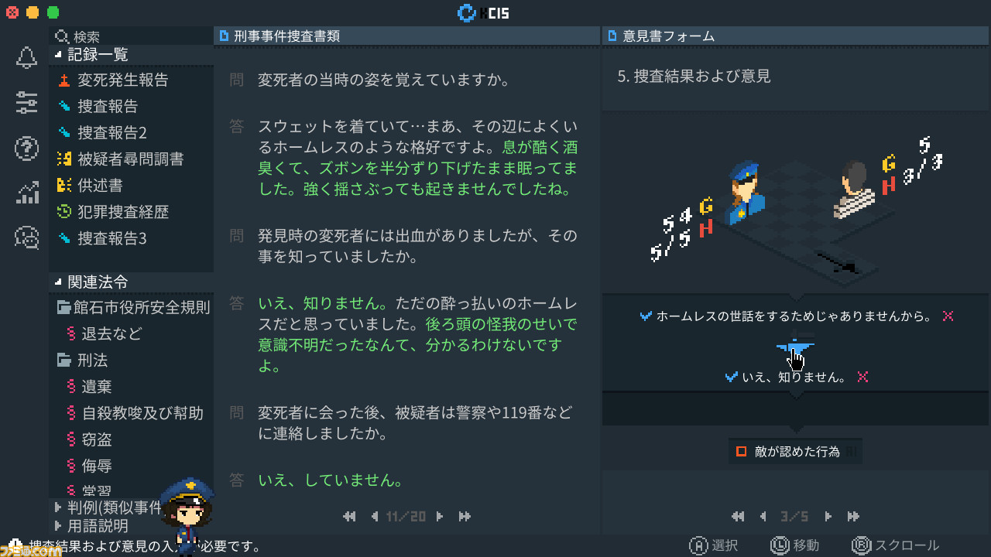
Task: Remove the いえ、知りません statement with X
Action: 862,377
